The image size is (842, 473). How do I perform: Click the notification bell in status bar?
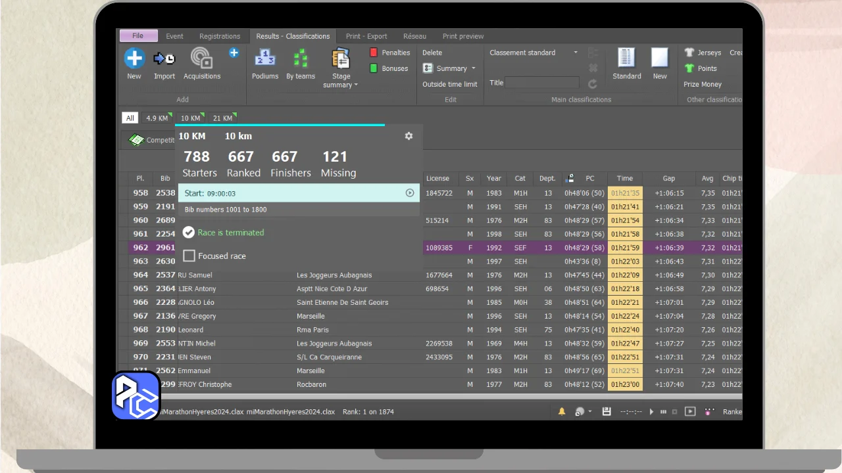coord(562,412)
